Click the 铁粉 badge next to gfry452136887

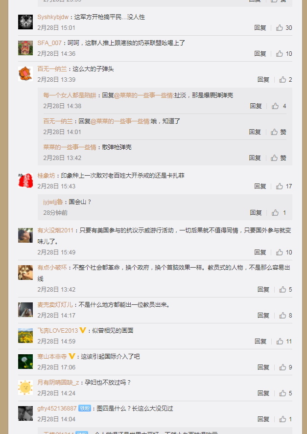(x=85, y=409)
